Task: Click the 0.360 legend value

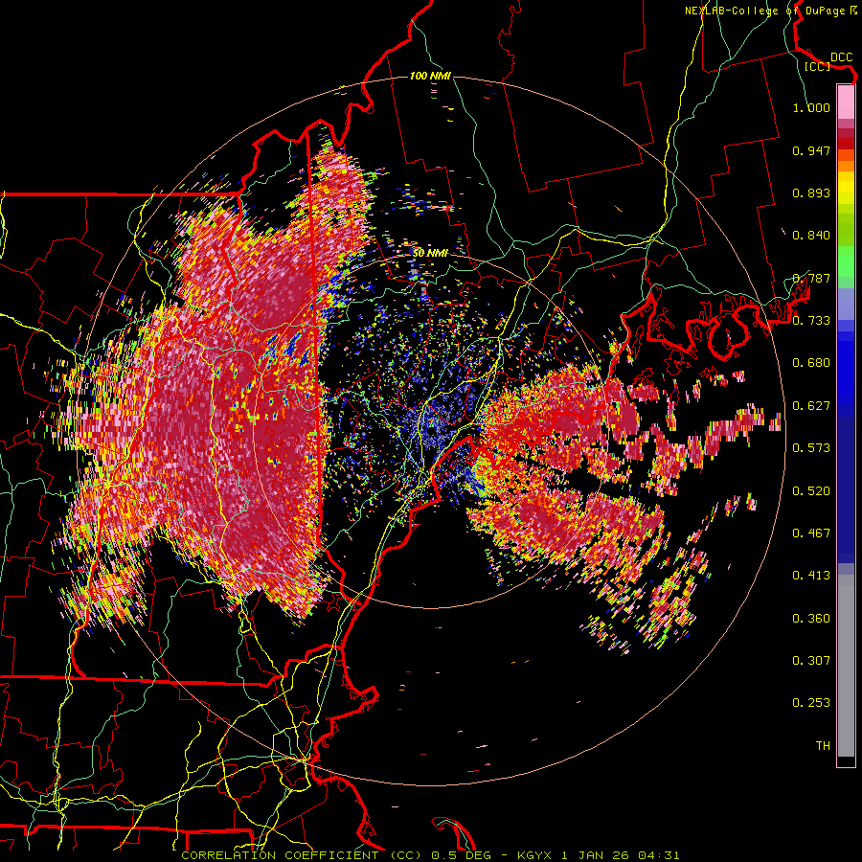Action: tap(811, 619)
